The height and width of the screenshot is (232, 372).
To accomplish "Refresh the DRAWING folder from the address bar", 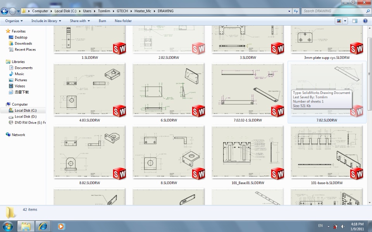I will point(296,11).
